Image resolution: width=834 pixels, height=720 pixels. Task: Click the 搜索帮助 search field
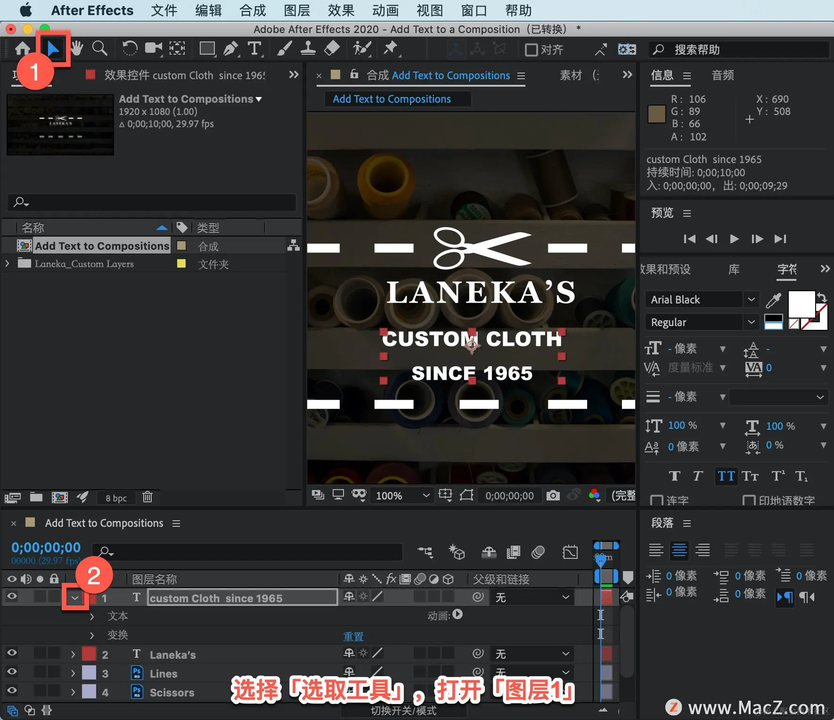pos(739,49)
